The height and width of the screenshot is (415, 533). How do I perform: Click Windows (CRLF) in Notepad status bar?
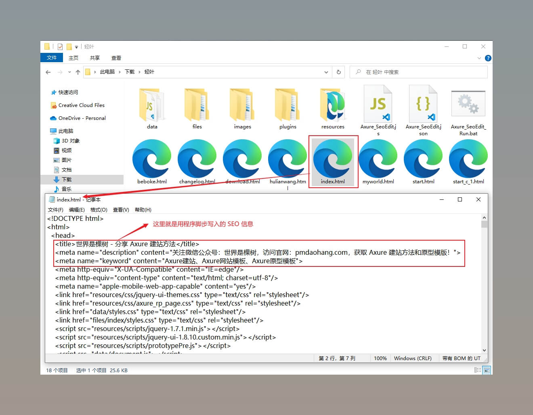coord(413,358)
